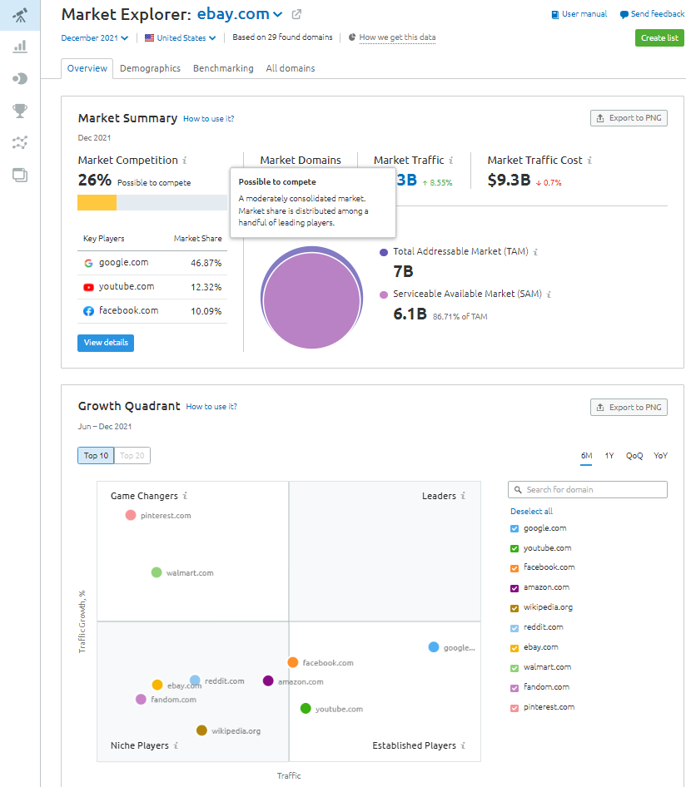Screen dimensions: 686x787
Task: Click info icon next to Established Players
Action: [x=463, y=746]
